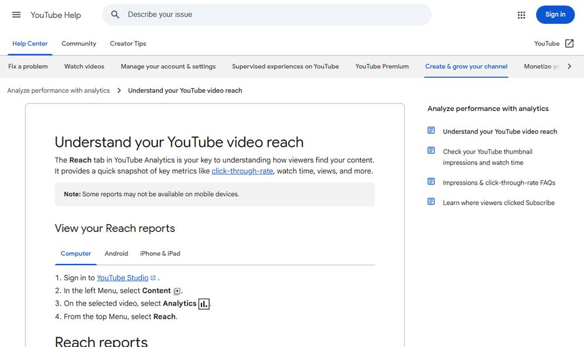Viewport: 584px width, 347px height.
Task: Open the YouTube Studio link
Action: pos(123,277)
